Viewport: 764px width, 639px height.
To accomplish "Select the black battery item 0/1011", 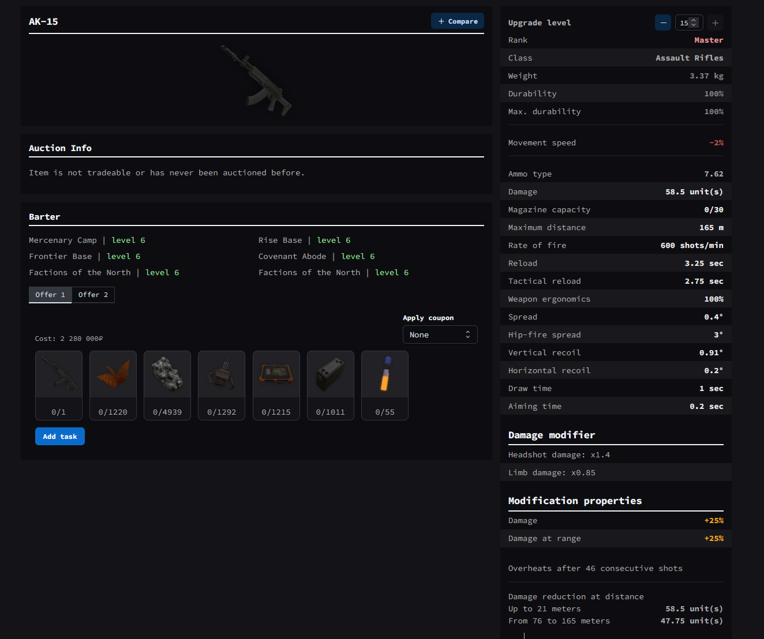I will point(331,385).
